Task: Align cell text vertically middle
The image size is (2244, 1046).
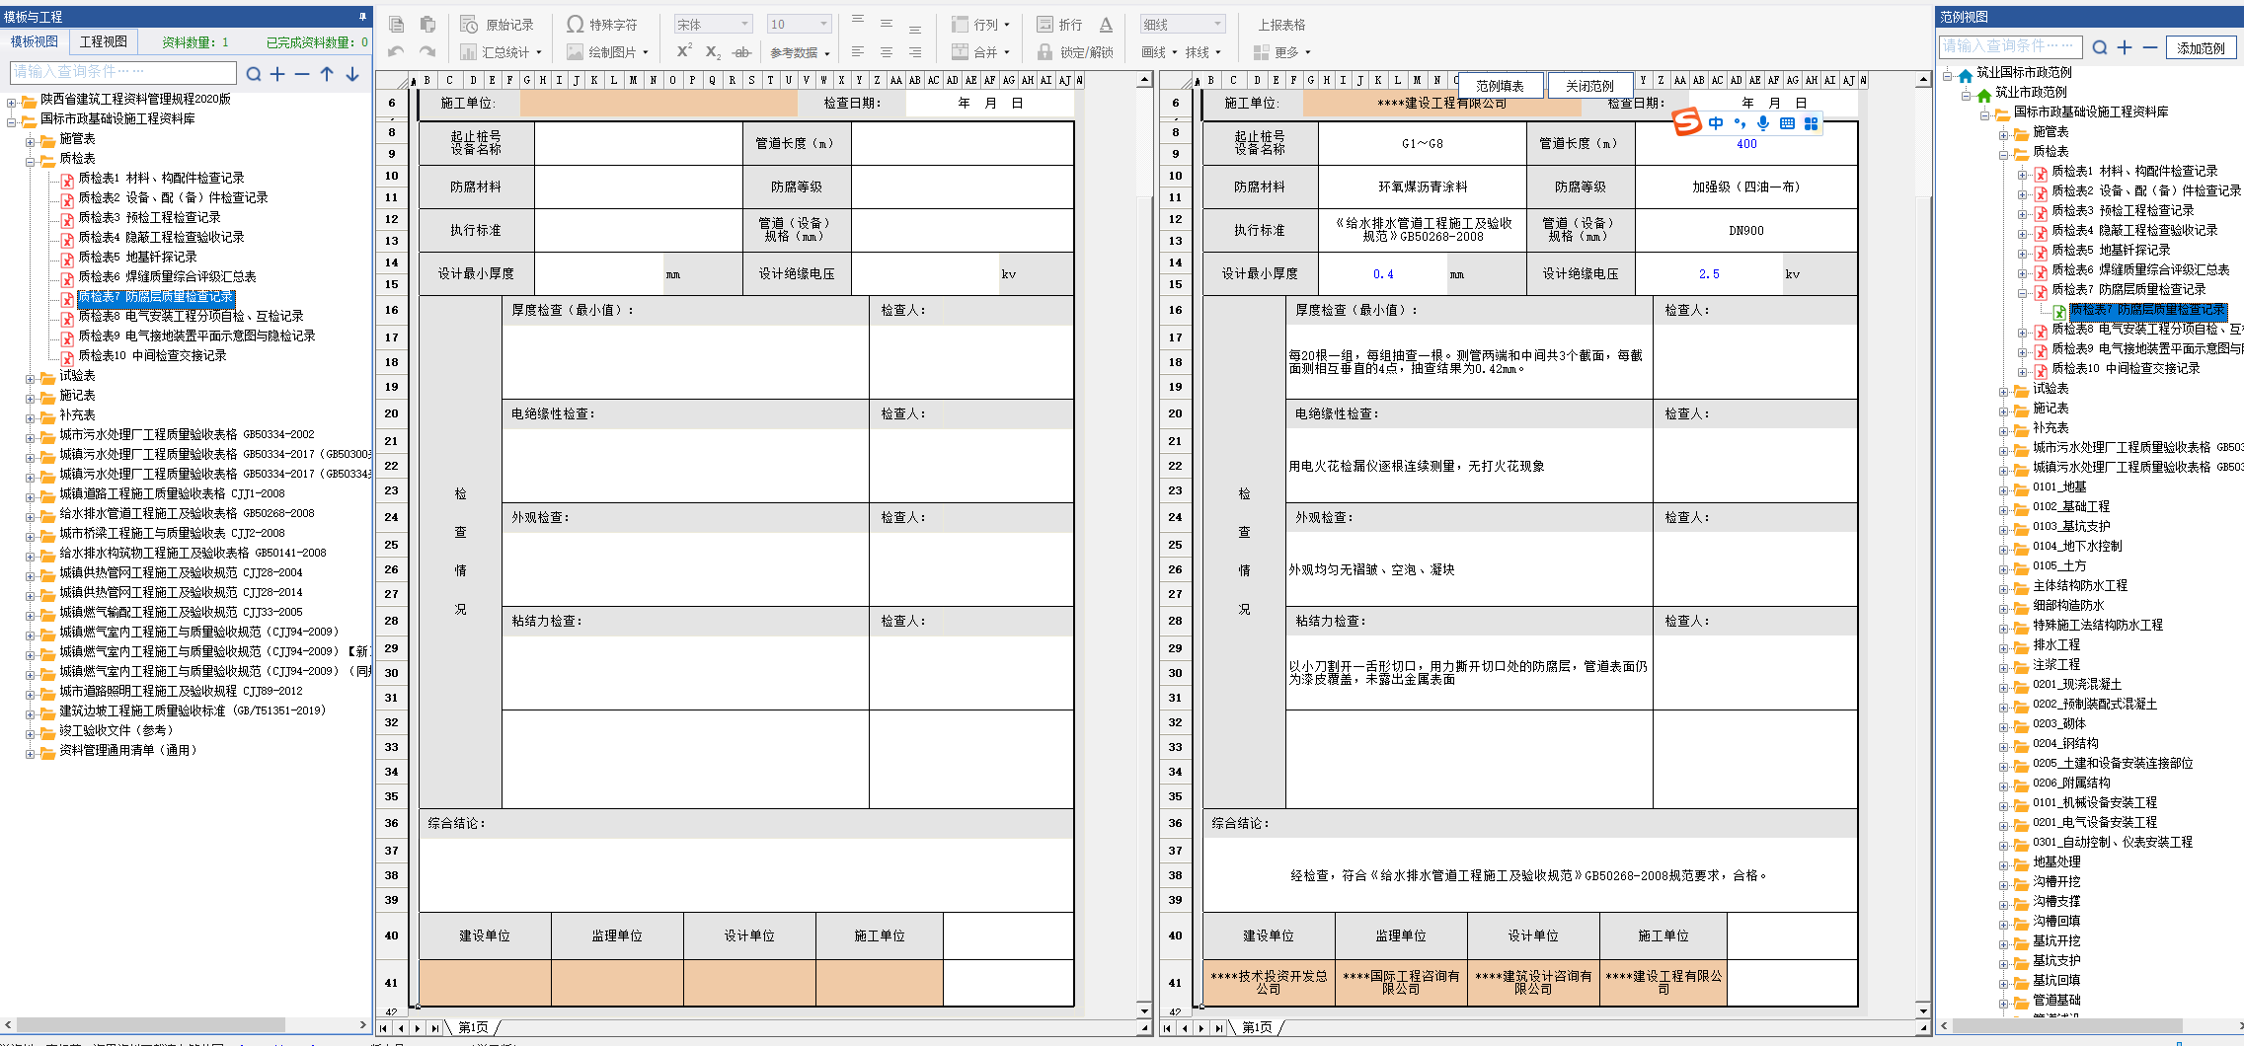Action: (887, 24)
